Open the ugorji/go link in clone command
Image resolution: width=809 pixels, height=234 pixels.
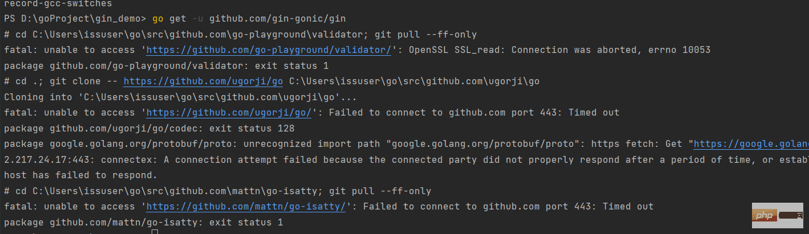[x=204, y=81]
